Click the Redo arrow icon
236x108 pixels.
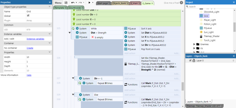80,3
